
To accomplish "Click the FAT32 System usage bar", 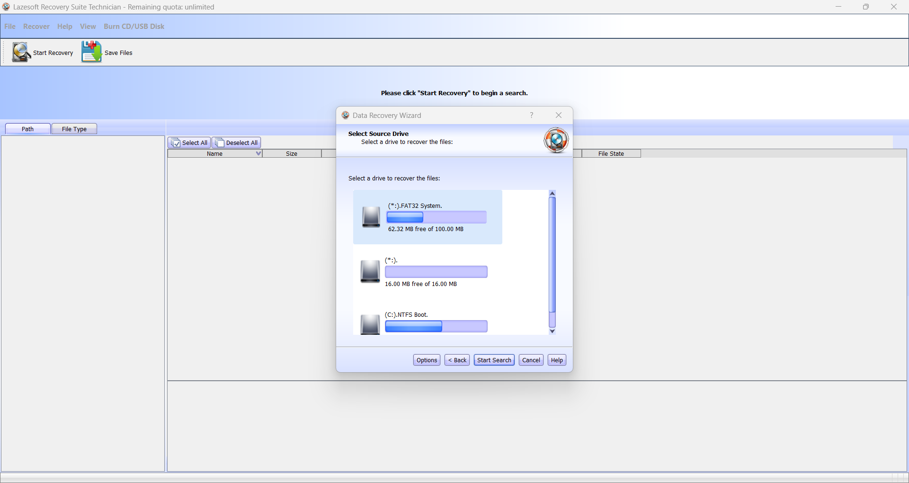I will click(437, 217).
